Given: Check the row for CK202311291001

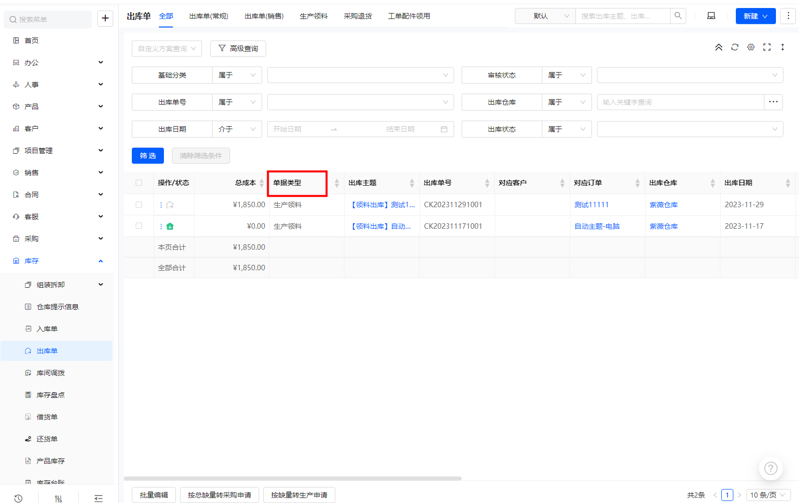Looking at the screenshot, I should point(139,205).
